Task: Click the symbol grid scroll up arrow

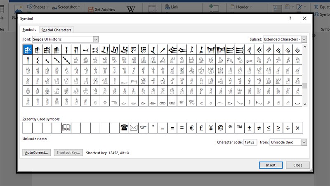Action: pos(304,47)
